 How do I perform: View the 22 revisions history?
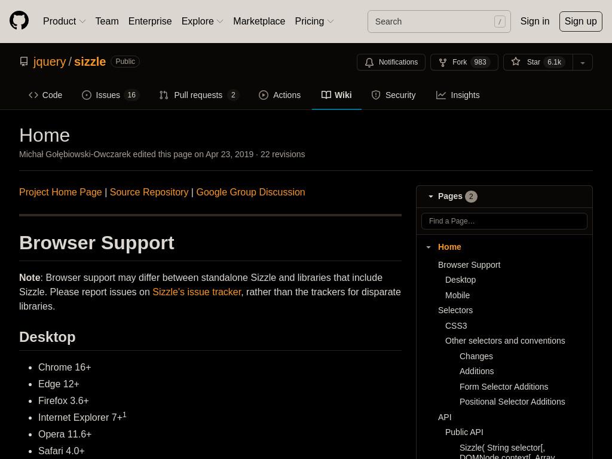click(x=283, y=154)
